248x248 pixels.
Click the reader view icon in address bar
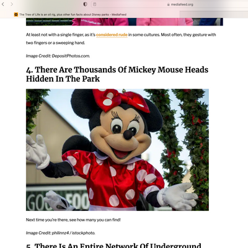coord(95,4)
